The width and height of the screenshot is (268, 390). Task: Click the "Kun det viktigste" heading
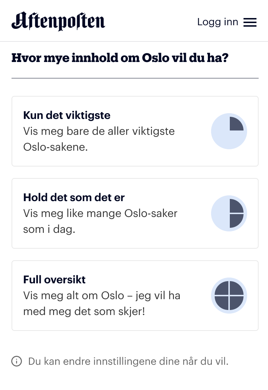point(67,115)
